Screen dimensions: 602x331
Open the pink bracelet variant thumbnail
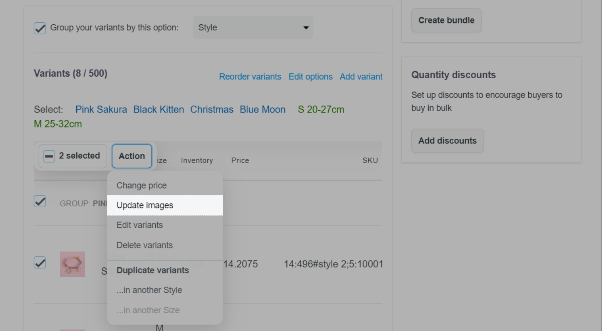(72, 264)
